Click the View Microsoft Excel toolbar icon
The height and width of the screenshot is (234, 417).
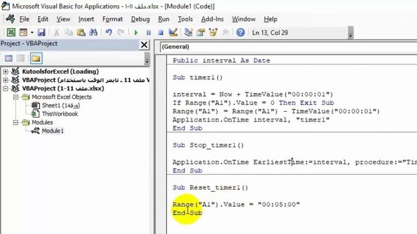click(x=11, y=32)
